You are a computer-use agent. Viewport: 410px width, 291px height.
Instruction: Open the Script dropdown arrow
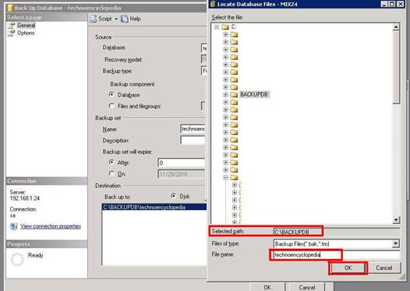[x=116, y=19]
